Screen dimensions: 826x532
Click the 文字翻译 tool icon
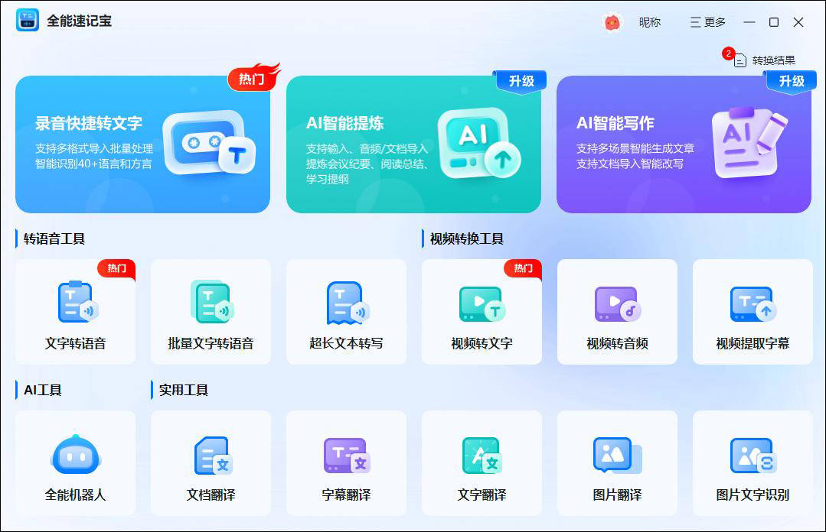point(482,455)
